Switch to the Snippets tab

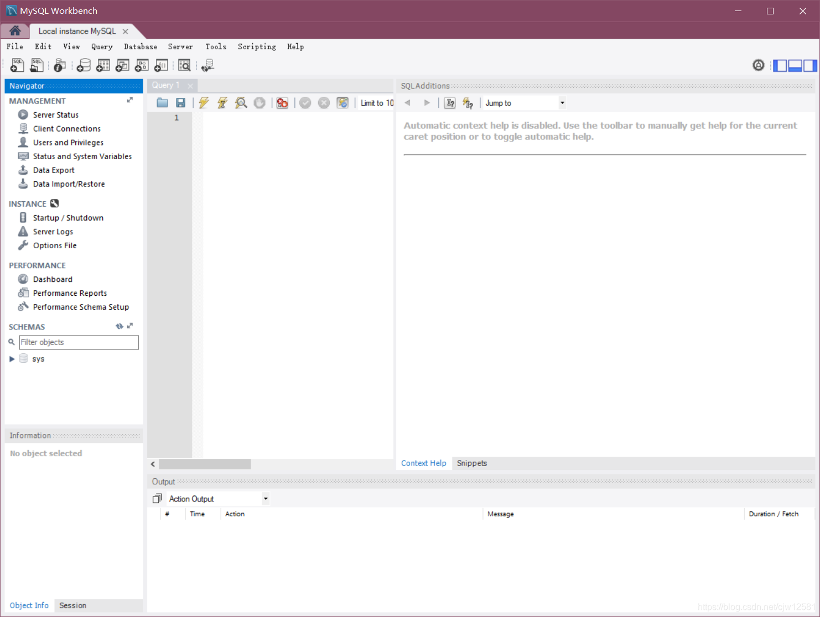click(472, 463)
